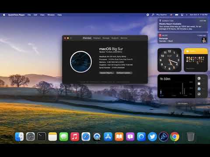
Task: Open the Edit menu
Action: [x=35, y=15]
